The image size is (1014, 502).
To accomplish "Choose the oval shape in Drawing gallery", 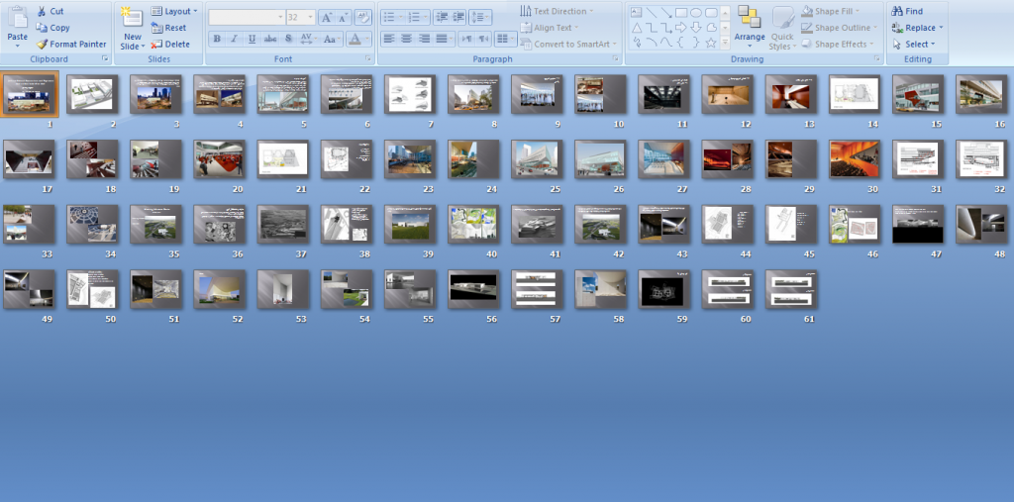I will [696, 12].
